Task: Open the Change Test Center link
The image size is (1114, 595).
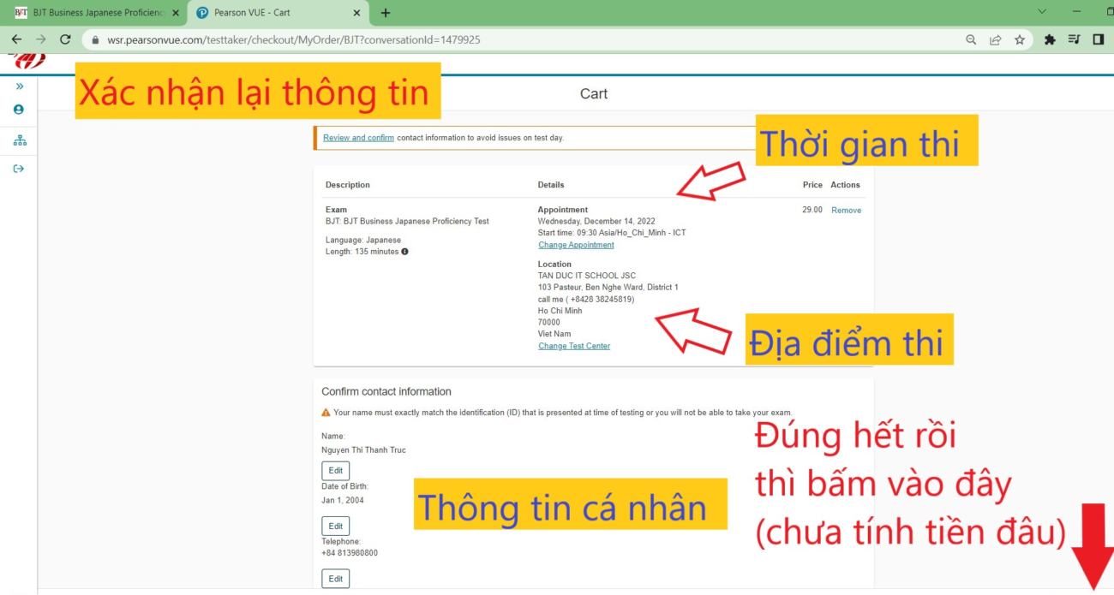Action: (x=574, y=346)
